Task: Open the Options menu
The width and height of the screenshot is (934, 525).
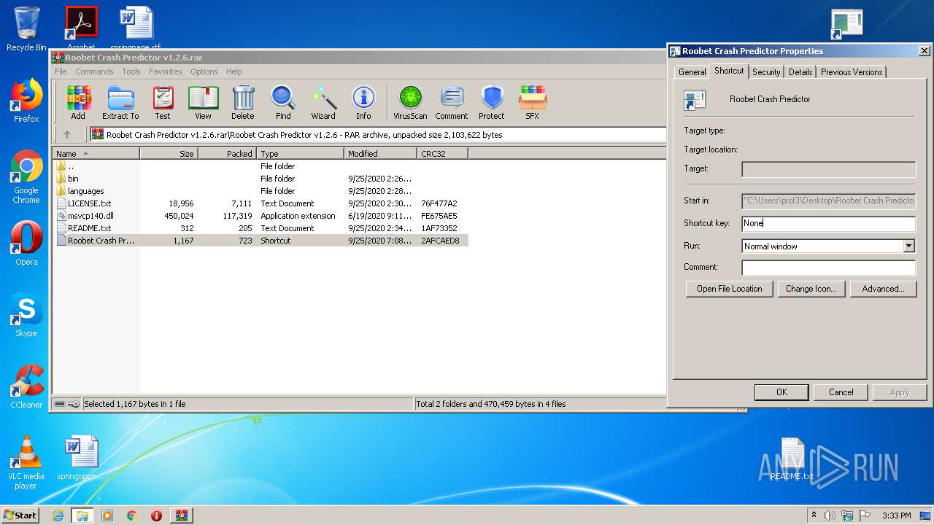Action: pos(204,71)
